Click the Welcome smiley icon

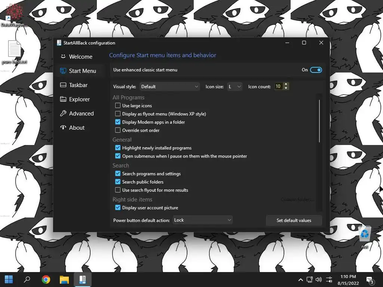(63, 56)
